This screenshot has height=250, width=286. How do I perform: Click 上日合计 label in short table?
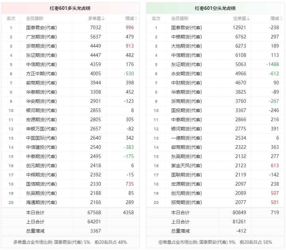pos(180,222)
